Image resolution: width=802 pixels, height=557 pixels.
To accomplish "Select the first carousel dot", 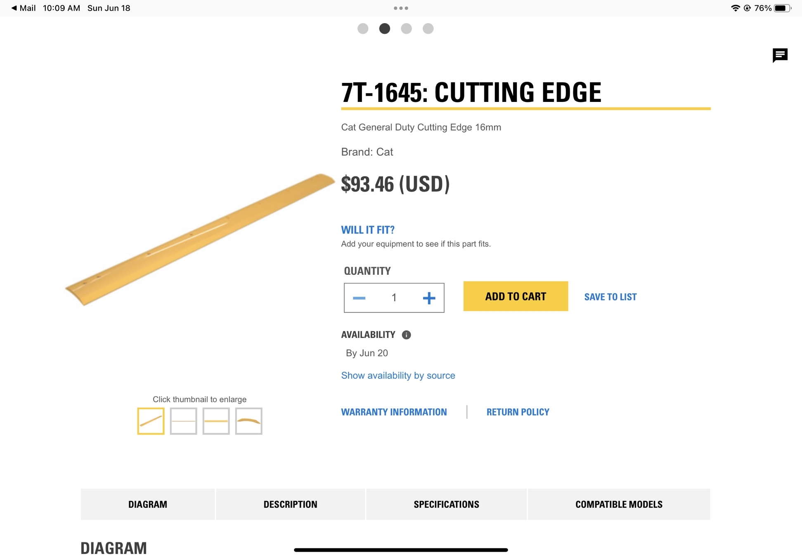I will [363, 28].
